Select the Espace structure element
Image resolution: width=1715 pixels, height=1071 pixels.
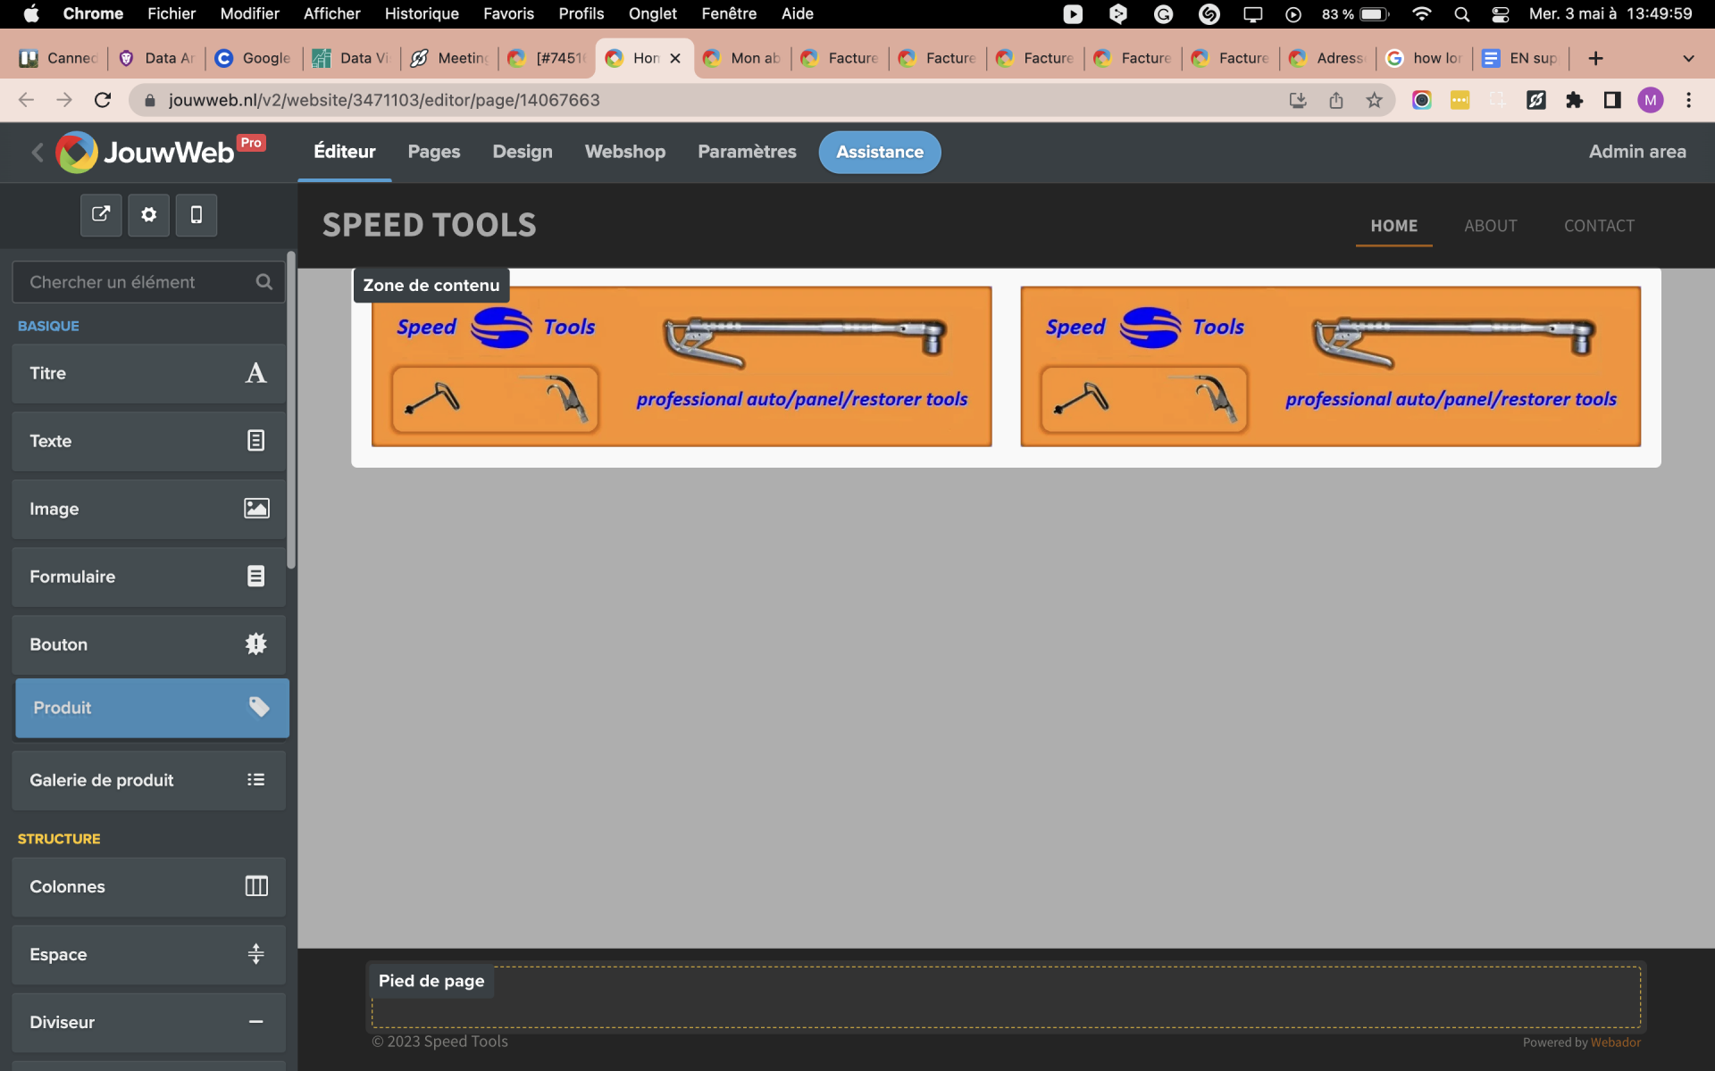pyautogui.click(x=148, y=954)
